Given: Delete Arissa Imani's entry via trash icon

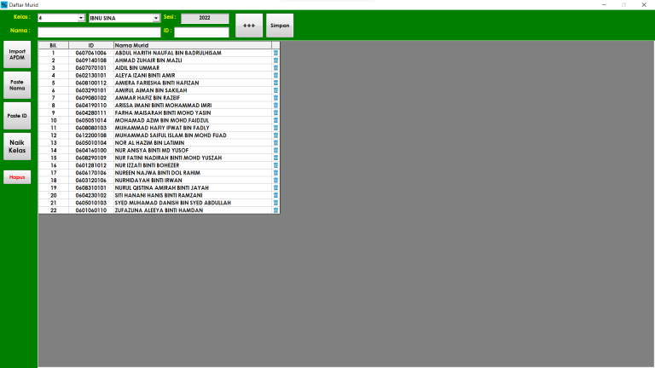Looking at the screenshot, I should pos(275,105).
